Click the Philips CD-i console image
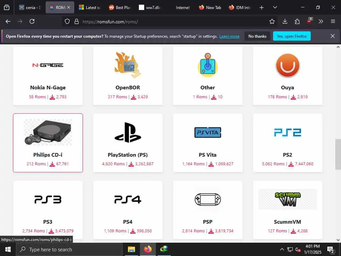Image resolution: width=341 pixels, height=256 pixels. click(48, 132)
